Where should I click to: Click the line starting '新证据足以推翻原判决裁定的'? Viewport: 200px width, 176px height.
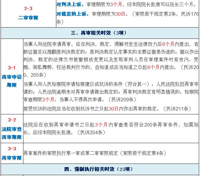click(111, 52)
